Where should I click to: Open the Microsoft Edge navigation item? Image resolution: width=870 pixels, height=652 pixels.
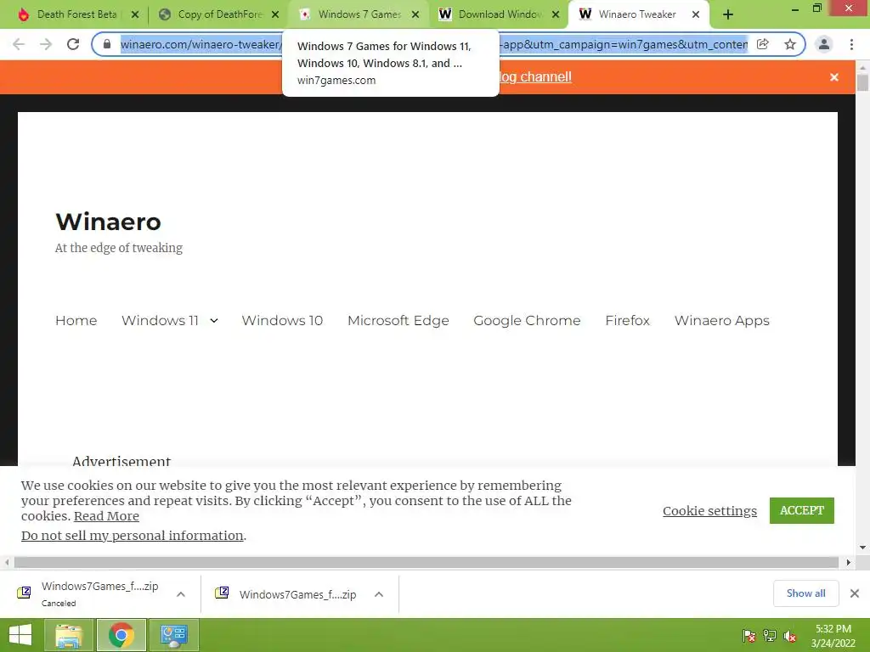coord(398,321)
